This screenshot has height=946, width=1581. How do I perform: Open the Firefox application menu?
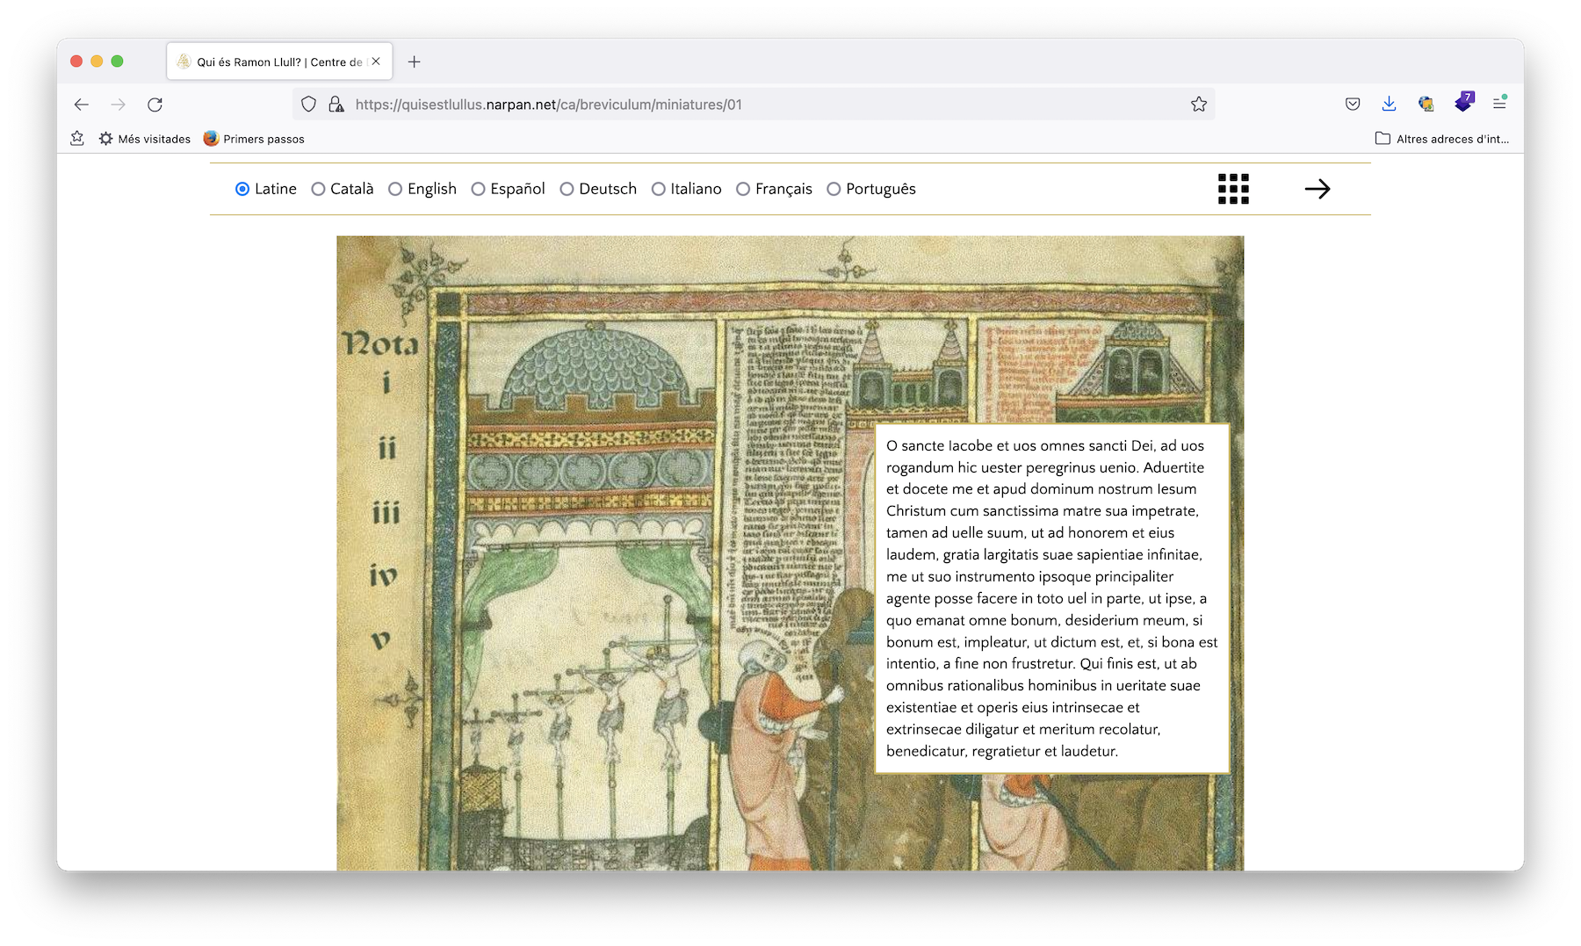click(x=1499, y=104)
